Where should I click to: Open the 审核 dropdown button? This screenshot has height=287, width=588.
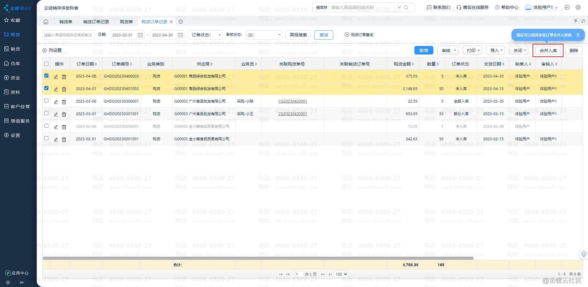447,51
